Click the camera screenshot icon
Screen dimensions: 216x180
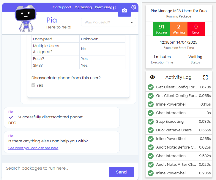pos(124,11)
